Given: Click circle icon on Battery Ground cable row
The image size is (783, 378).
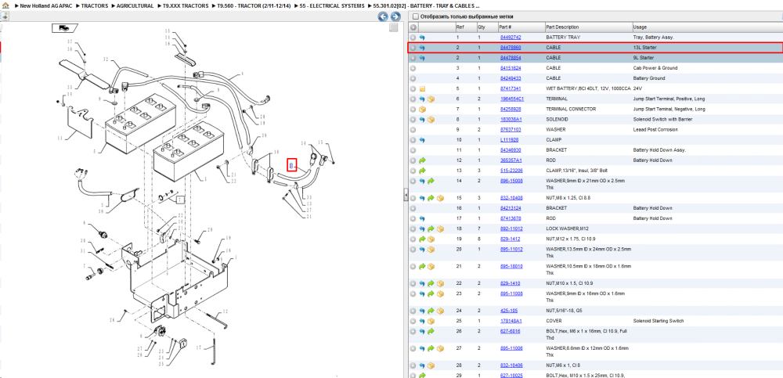Looking at the screenshot, I should [x=413, y=78].
